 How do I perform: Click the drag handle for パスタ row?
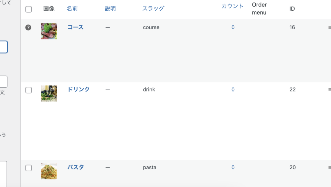[x=329, y=168]
